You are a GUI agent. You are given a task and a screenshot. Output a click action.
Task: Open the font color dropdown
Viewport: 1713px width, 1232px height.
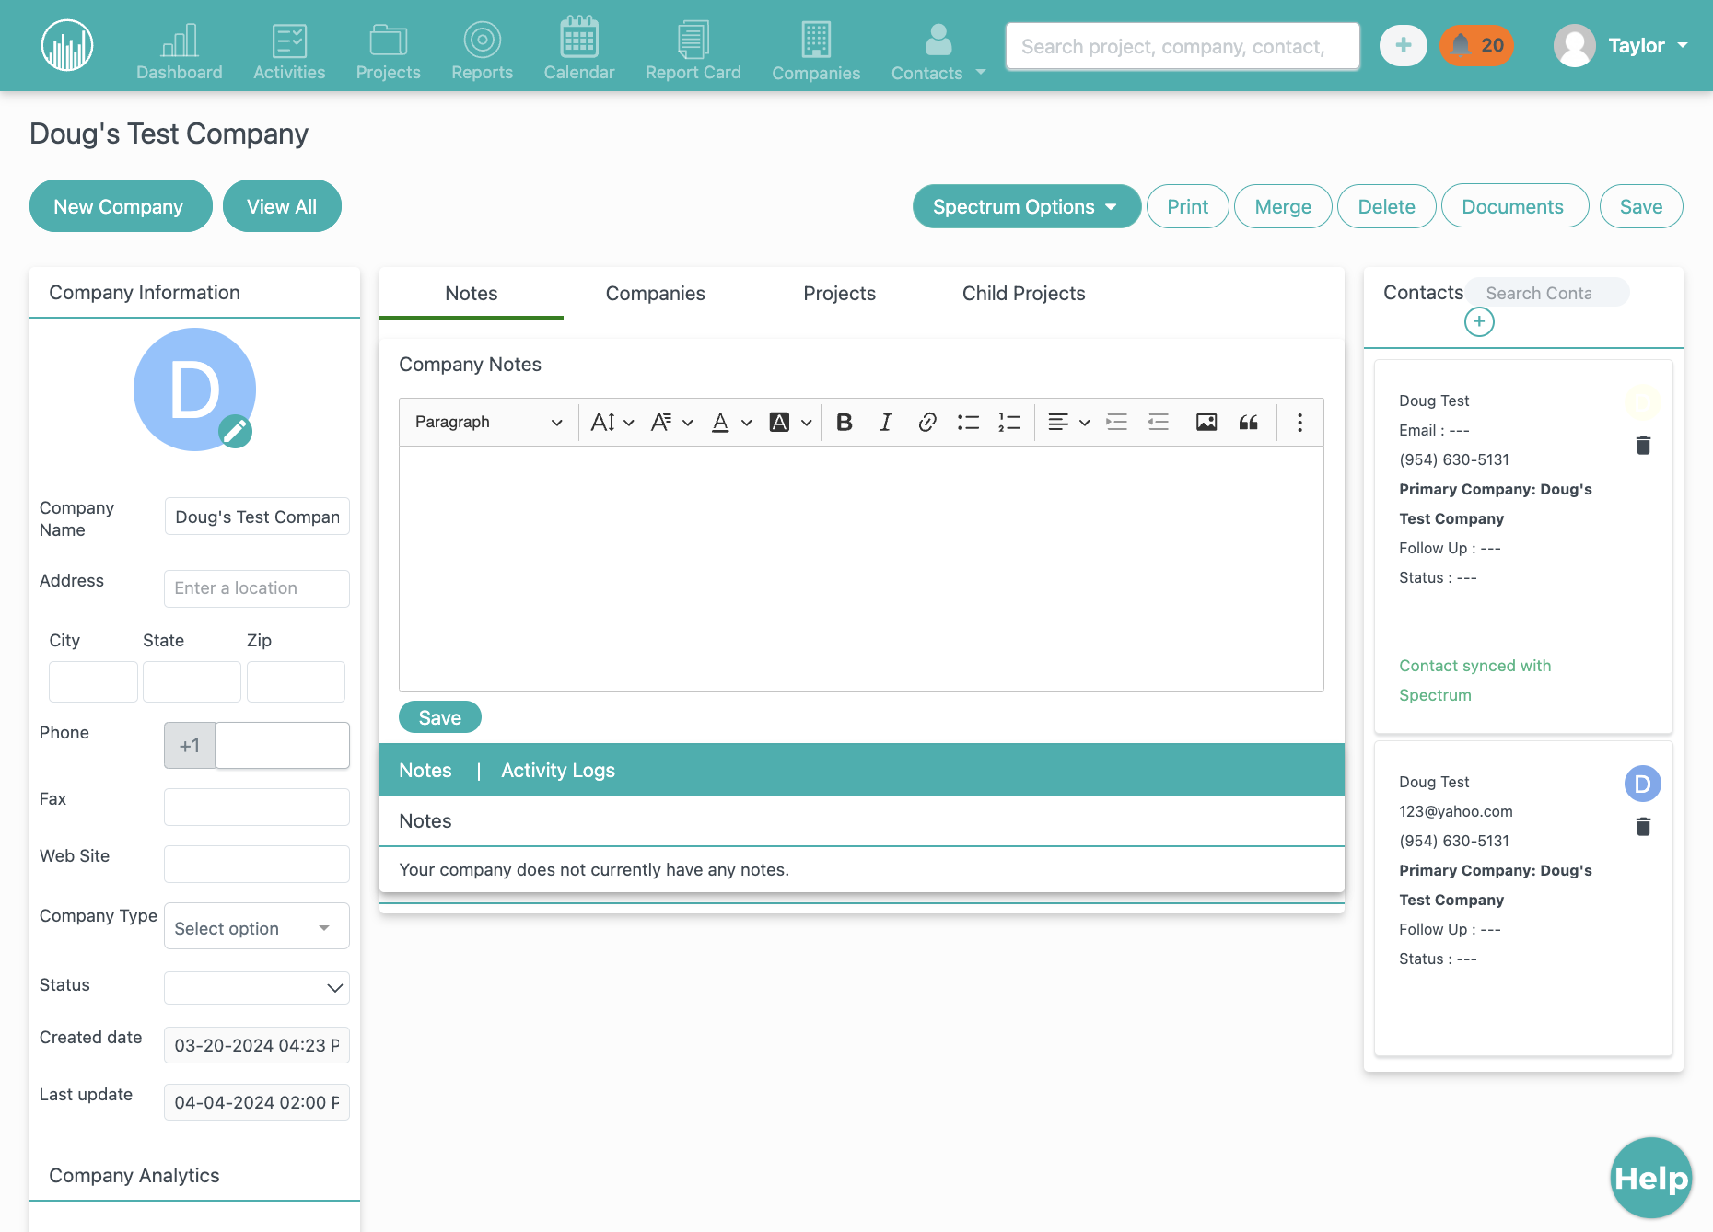pyautogui.click(x=732, y=422)
